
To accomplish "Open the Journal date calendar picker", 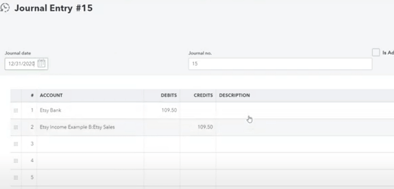I will [x=42, y=63].
